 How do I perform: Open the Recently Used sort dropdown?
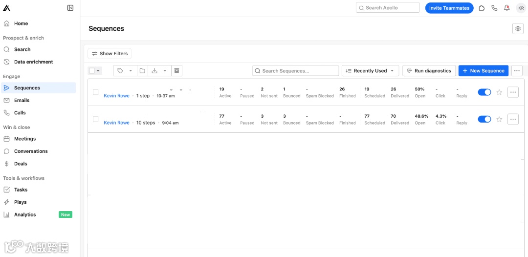coord(370,71)
